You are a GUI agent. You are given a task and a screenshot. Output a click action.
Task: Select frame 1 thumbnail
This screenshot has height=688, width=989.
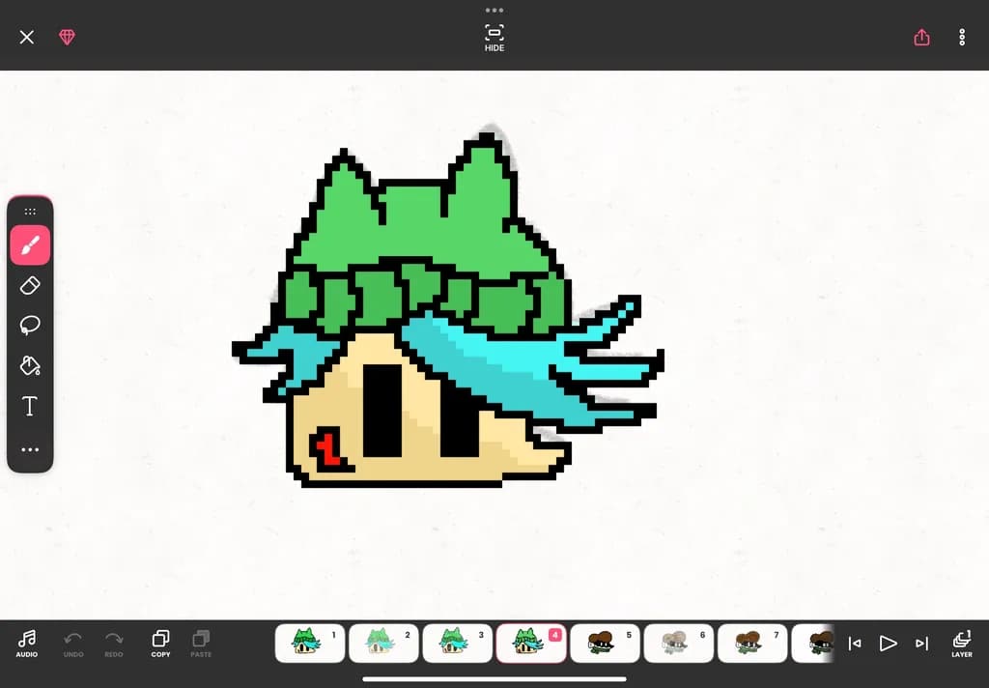tap(310, 644)
